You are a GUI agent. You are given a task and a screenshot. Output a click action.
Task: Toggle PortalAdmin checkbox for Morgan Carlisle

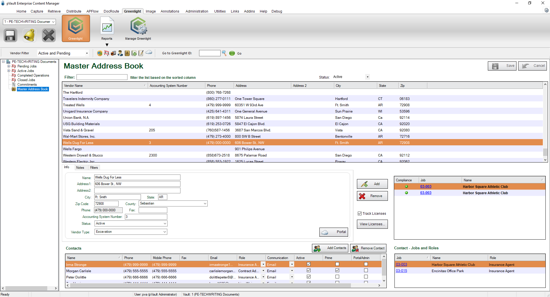366,270
